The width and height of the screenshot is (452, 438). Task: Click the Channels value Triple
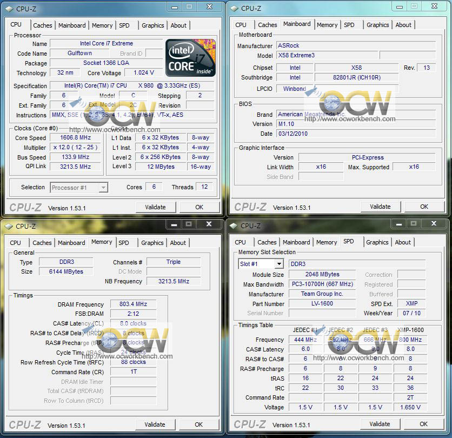(173, 262)
